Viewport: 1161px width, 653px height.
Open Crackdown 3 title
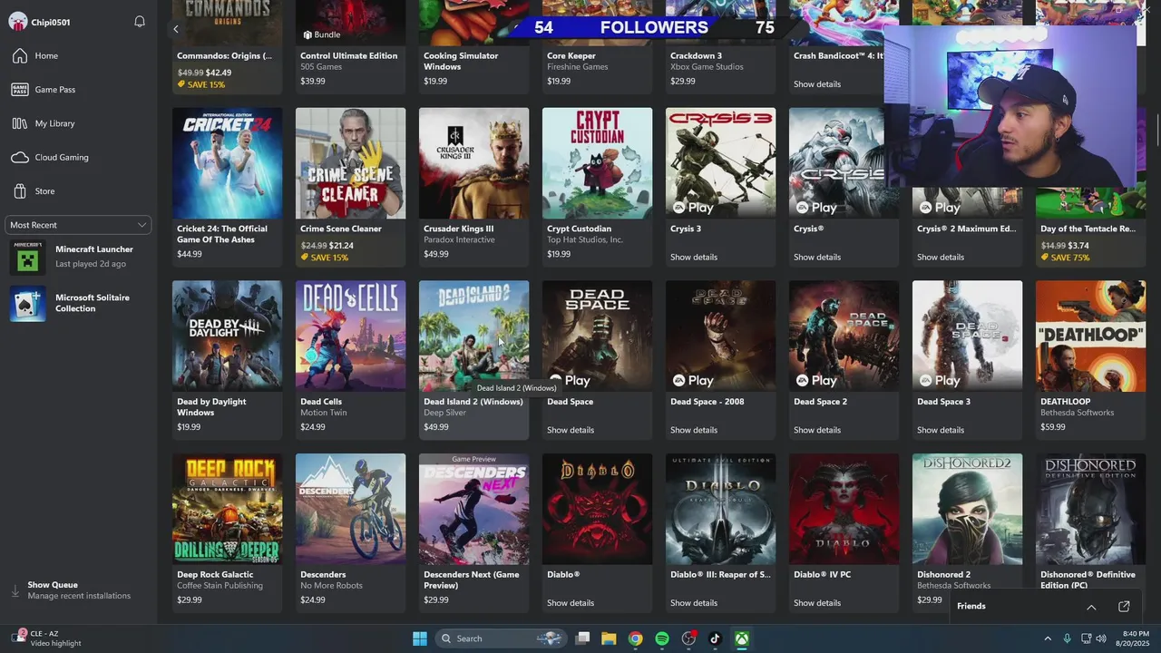pos(697,55)
